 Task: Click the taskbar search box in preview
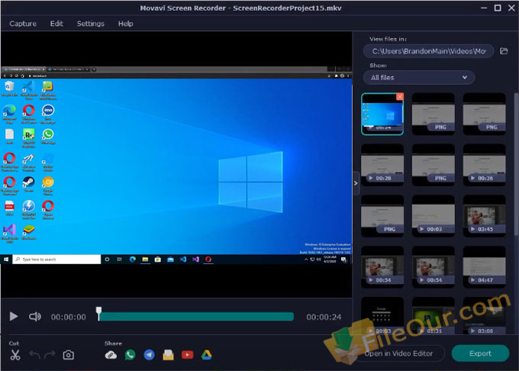point(56,260)
